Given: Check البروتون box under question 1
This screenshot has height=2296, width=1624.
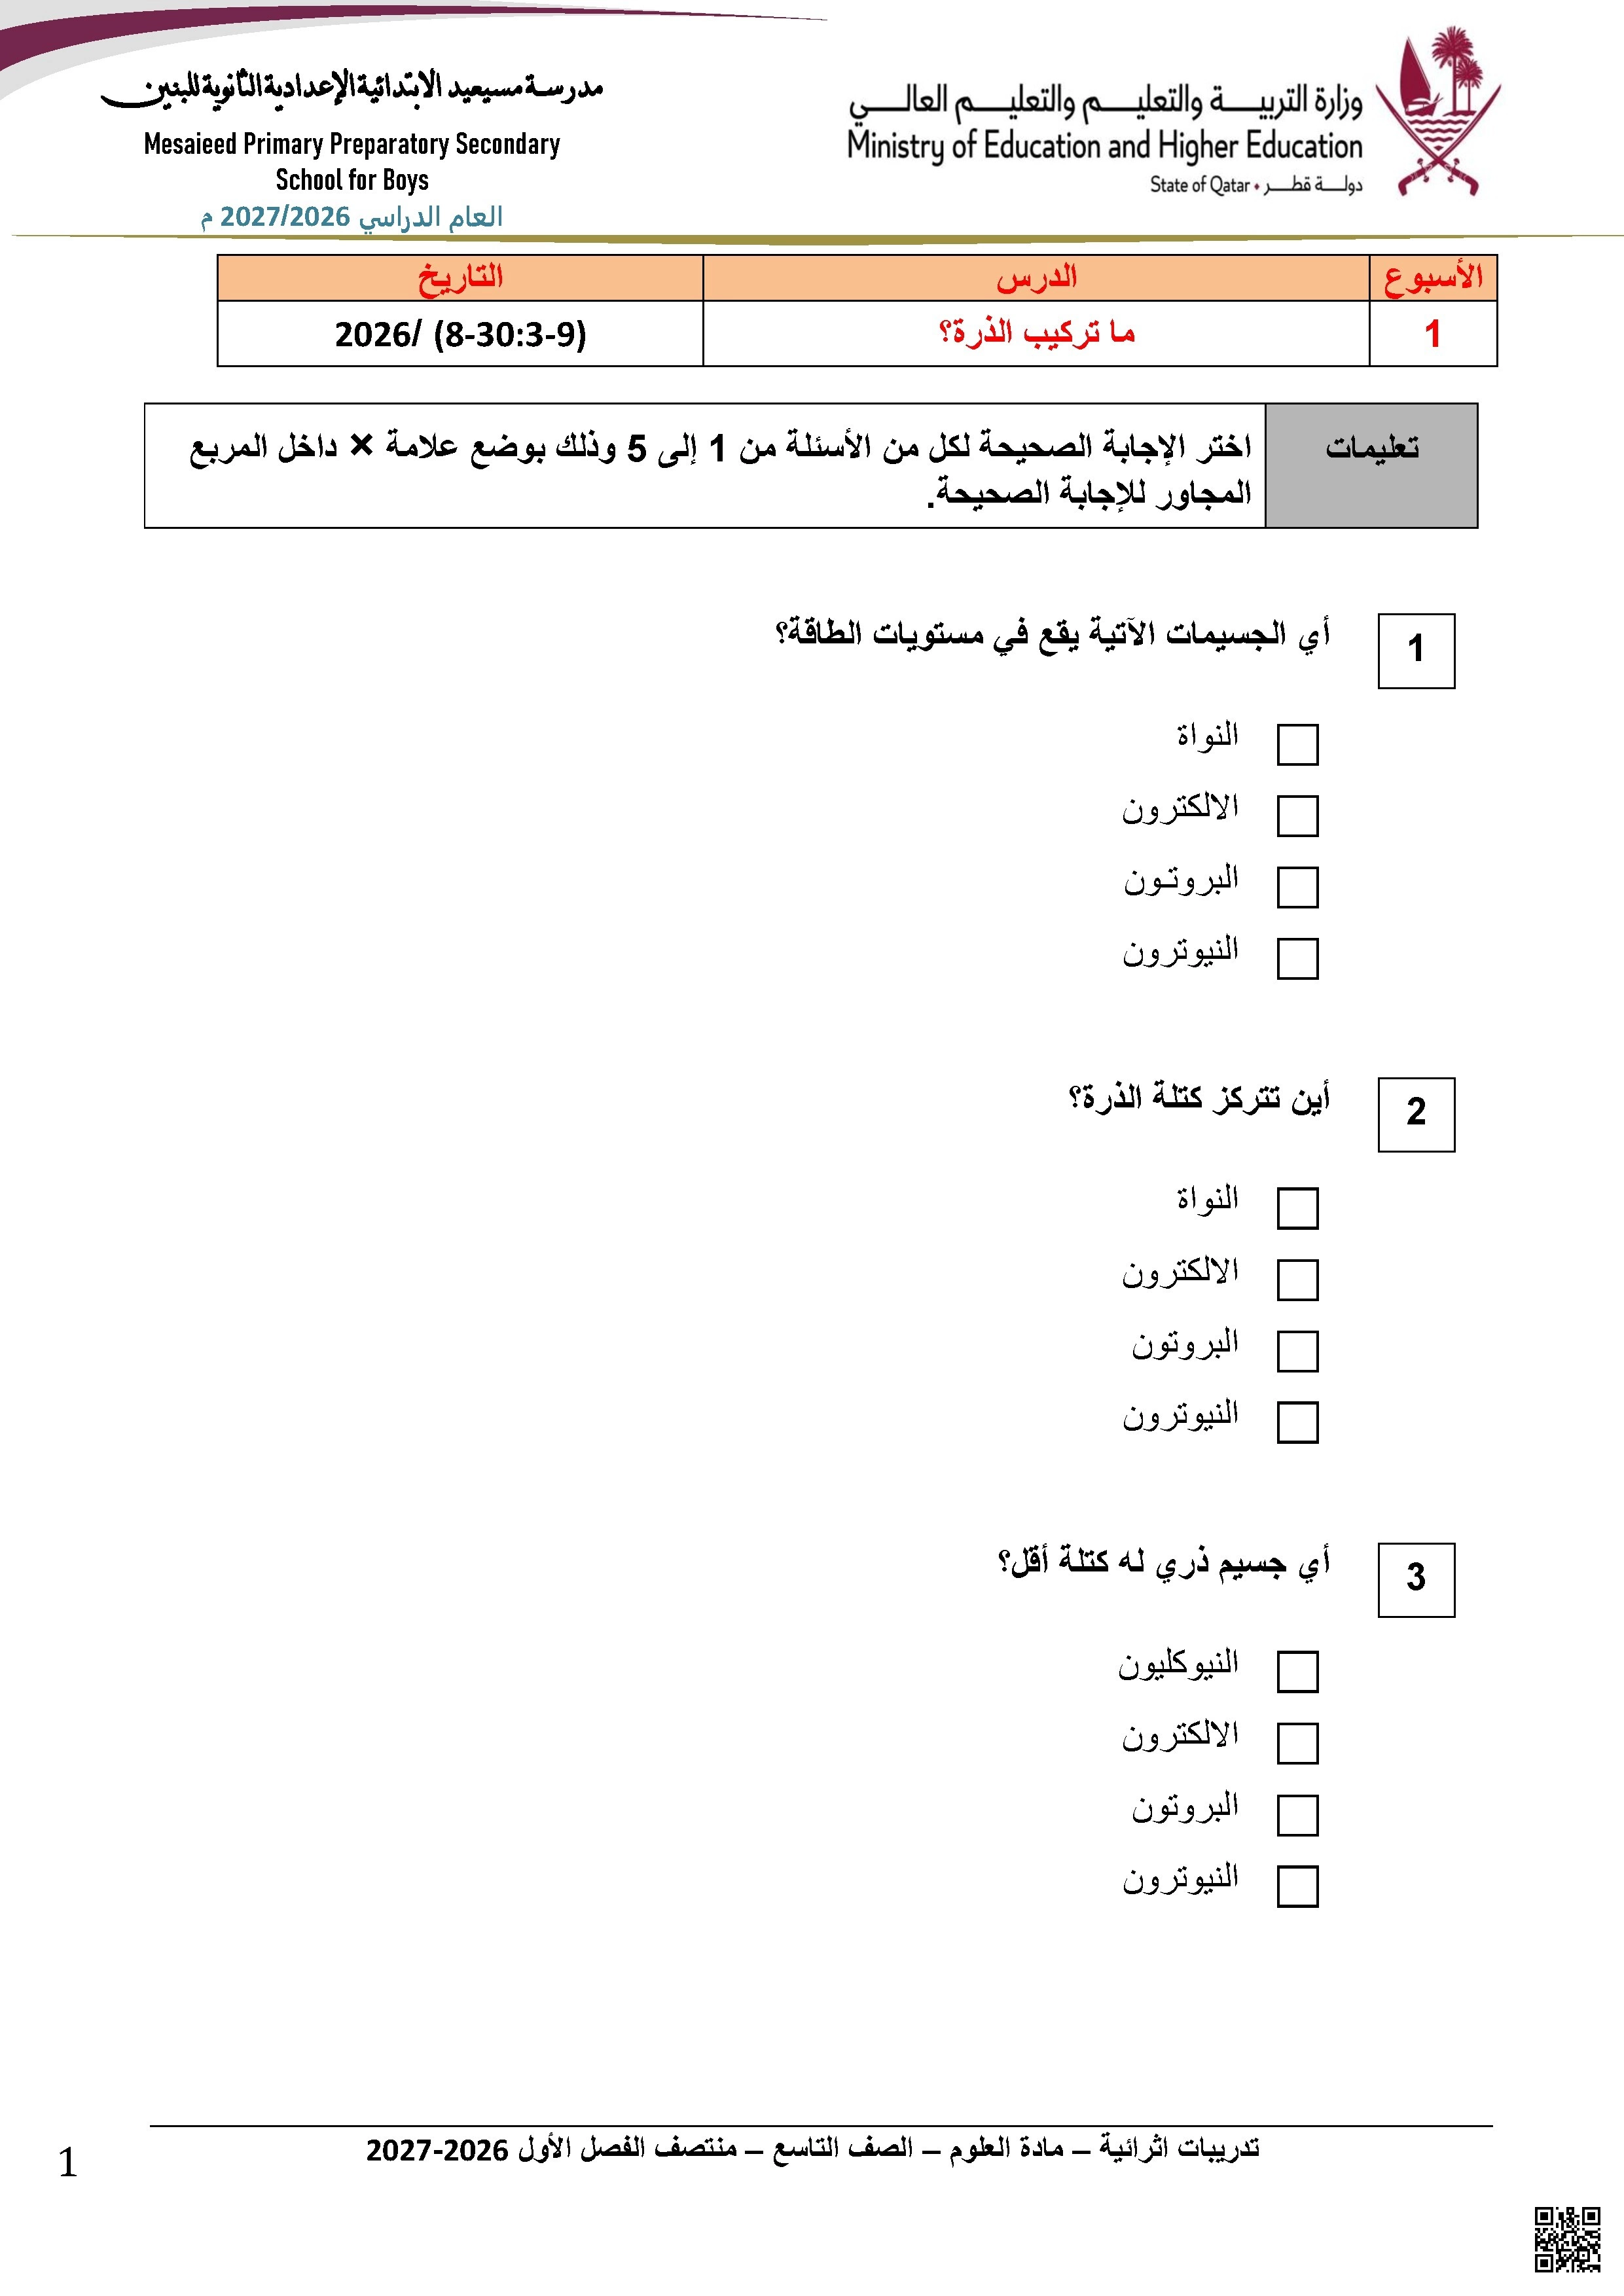Looking at the screenshot, I should pyautogui.click(x=1297, y=887).
